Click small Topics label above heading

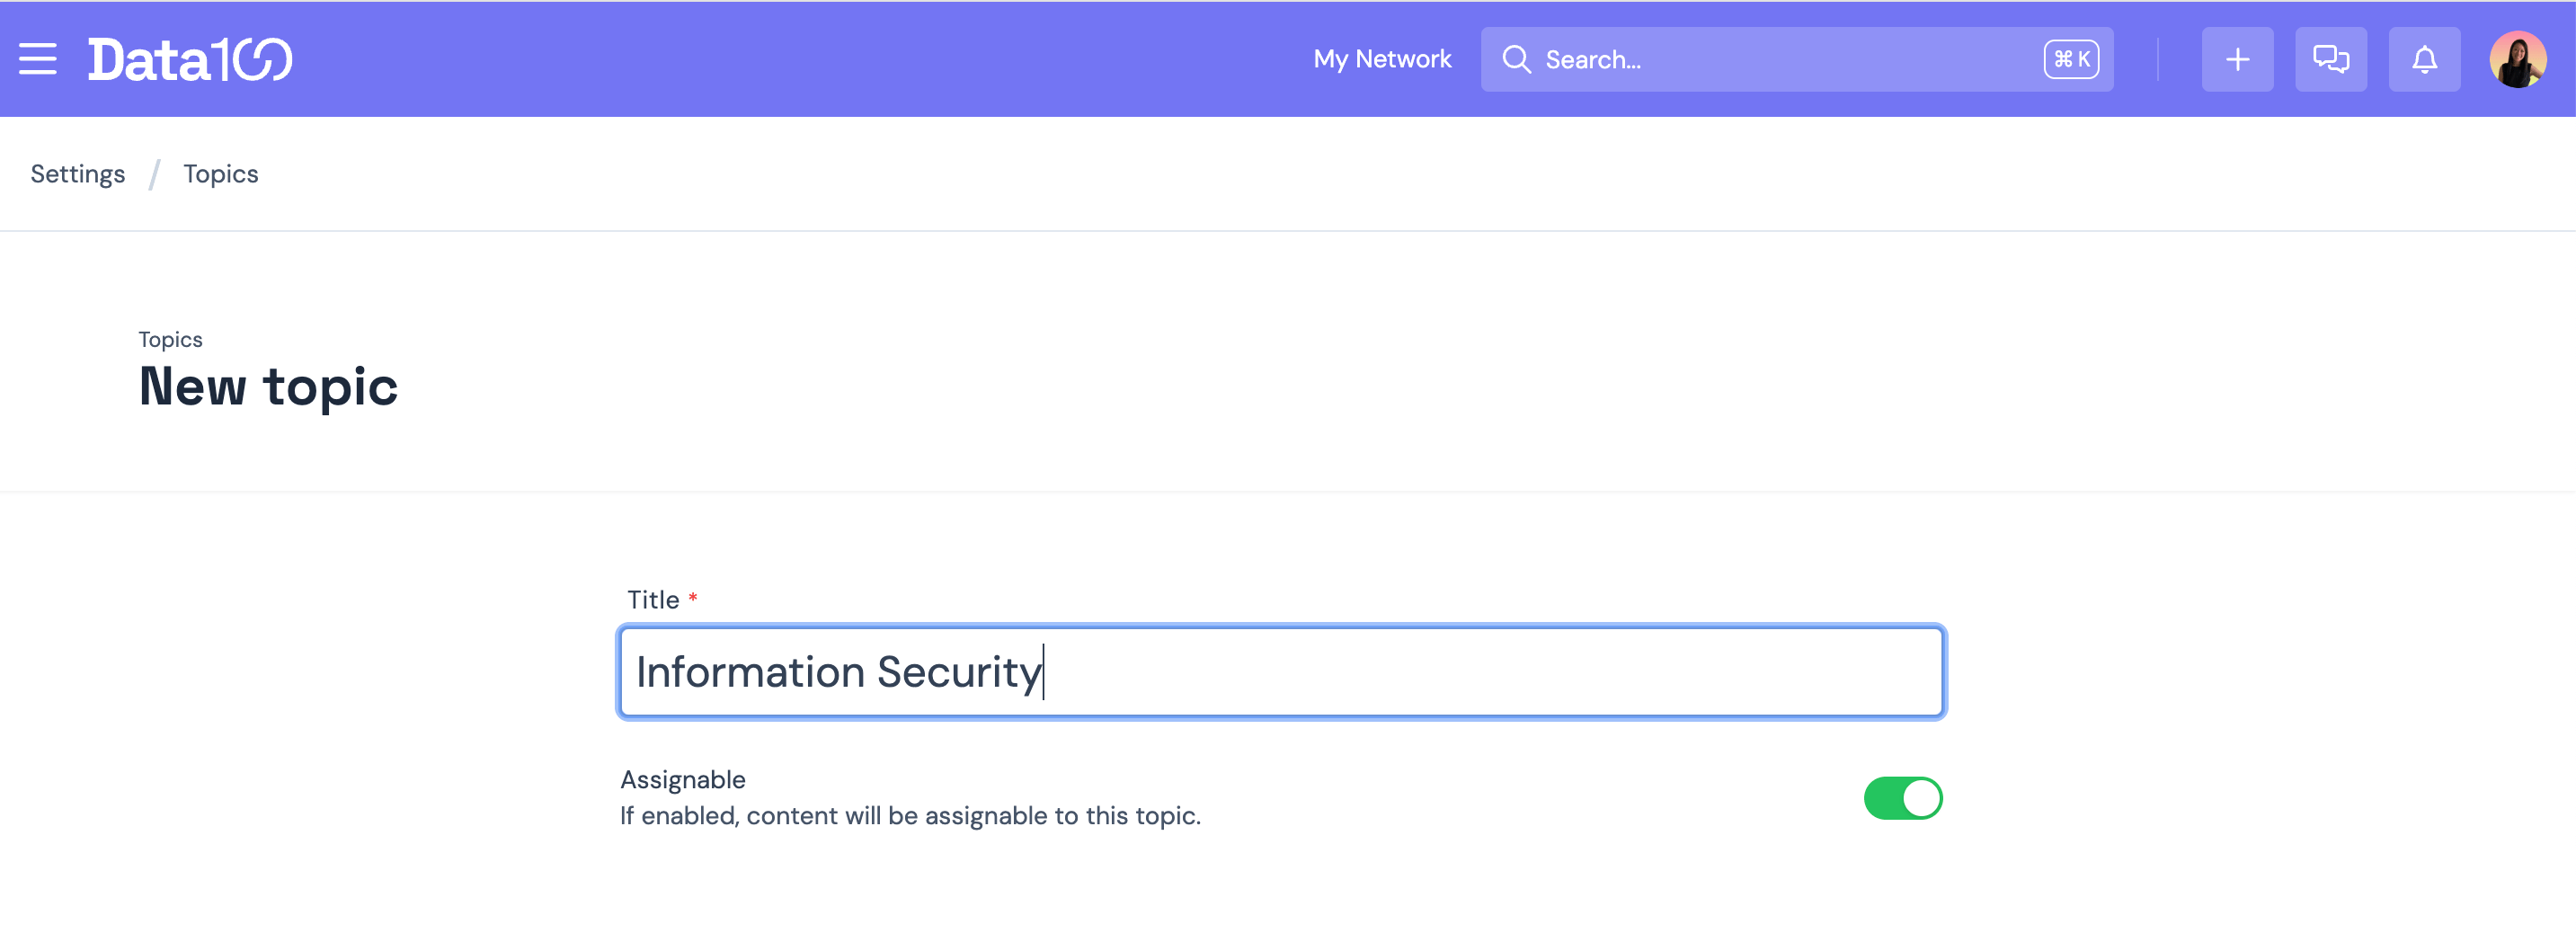170,340
